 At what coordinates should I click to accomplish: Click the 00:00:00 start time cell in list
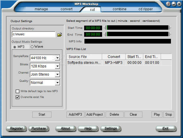[134, 63]
